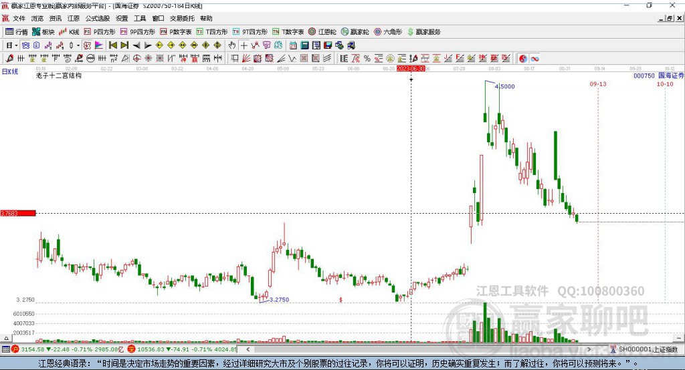Image resolution: width=685 pixels, height=370 pixels.
Task: Expand volume panel with triangle button
Action: [6, 338]
